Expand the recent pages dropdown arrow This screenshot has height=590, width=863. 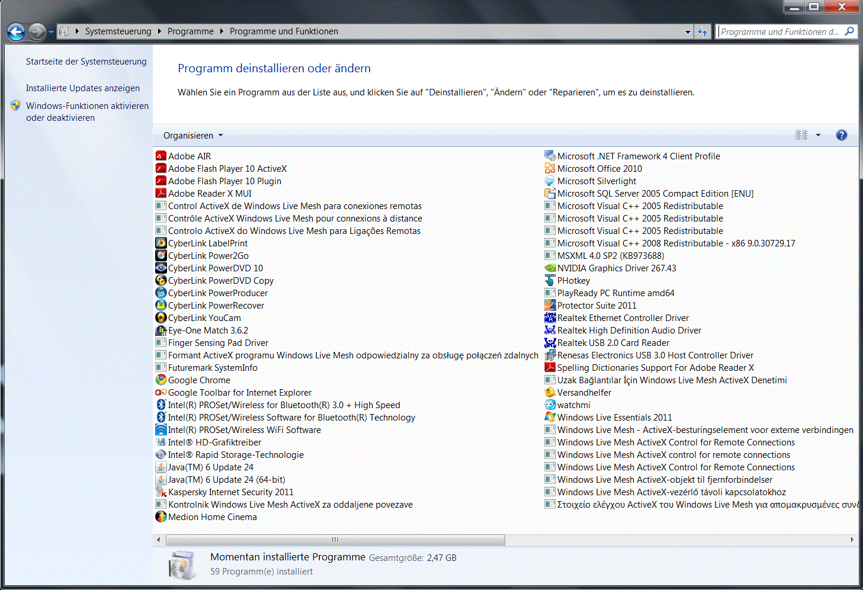[x=52, y=31]
